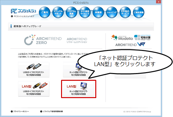The width and height of the screenshot is (173, 117).
Task: Open the その他のサービス bubble
Action: (125, 13)
